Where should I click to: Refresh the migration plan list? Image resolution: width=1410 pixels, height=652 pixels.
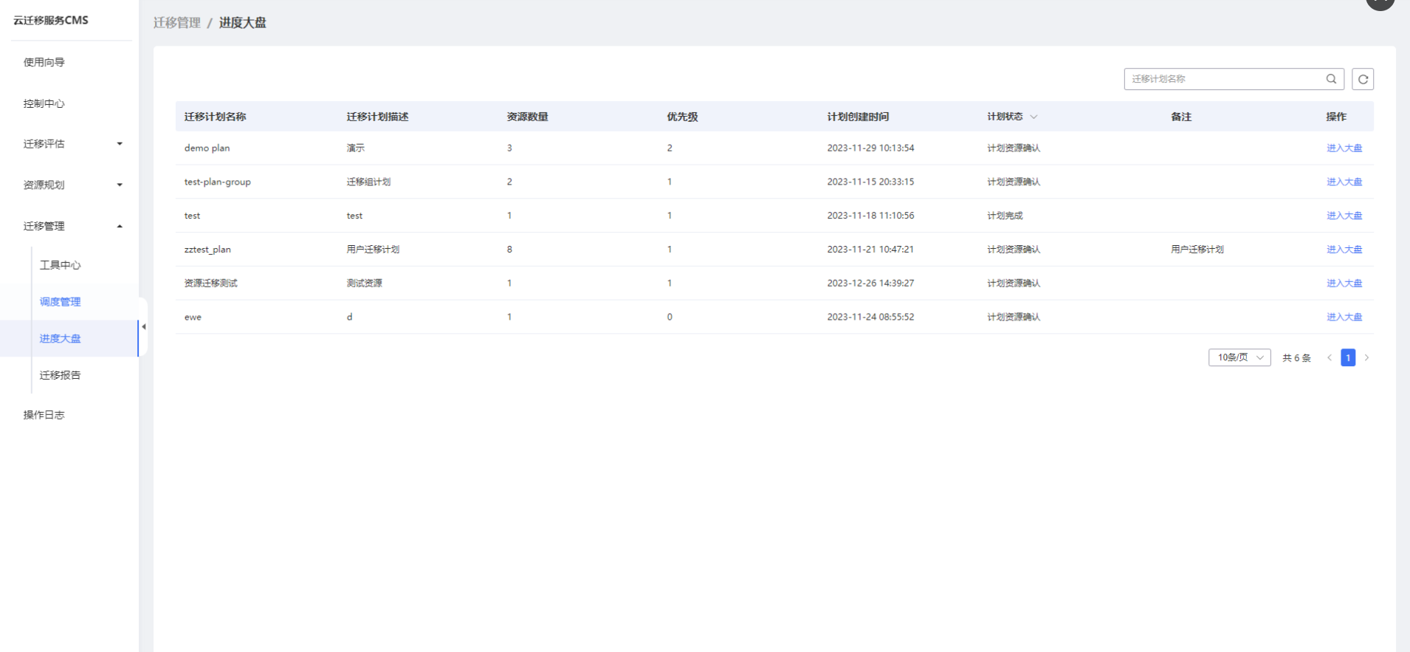(x=1363, y=79)
